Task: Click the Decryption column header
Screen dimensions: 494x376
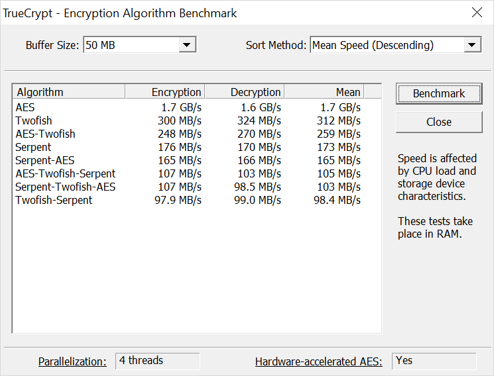Action: tap(245, 92)
